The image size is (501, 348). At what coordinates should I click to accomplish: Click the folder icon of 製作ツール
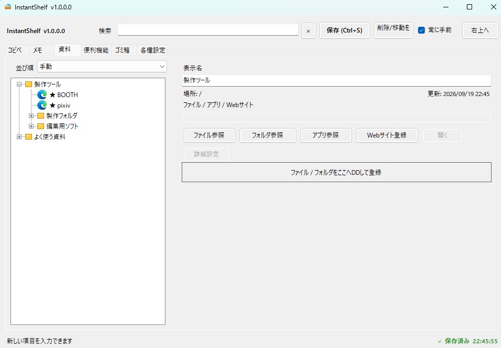coord(28,85)
